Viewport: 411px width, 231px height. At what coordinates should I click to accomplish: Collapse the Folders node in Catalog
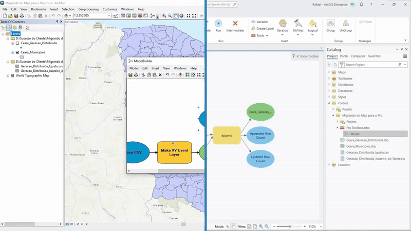pyautogui.click(x=329, y=103)
